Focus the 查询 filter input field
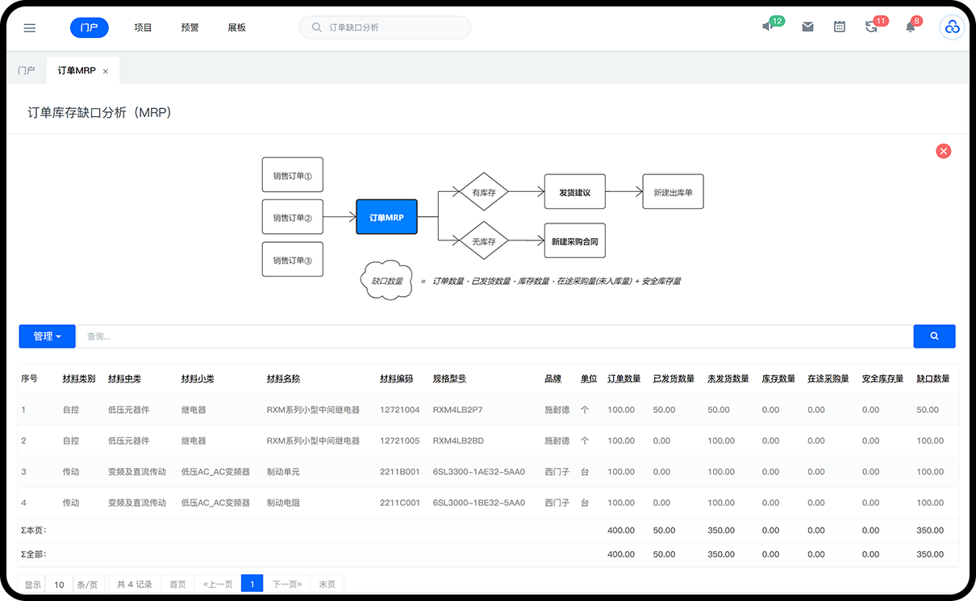 pyautogui.click(x=494, y=336)
